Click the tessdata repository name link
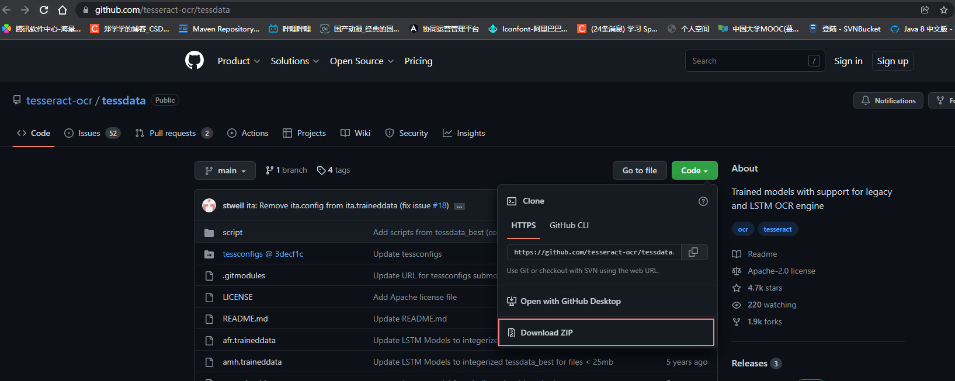This screenshot has width=955, height=381. 124,100
